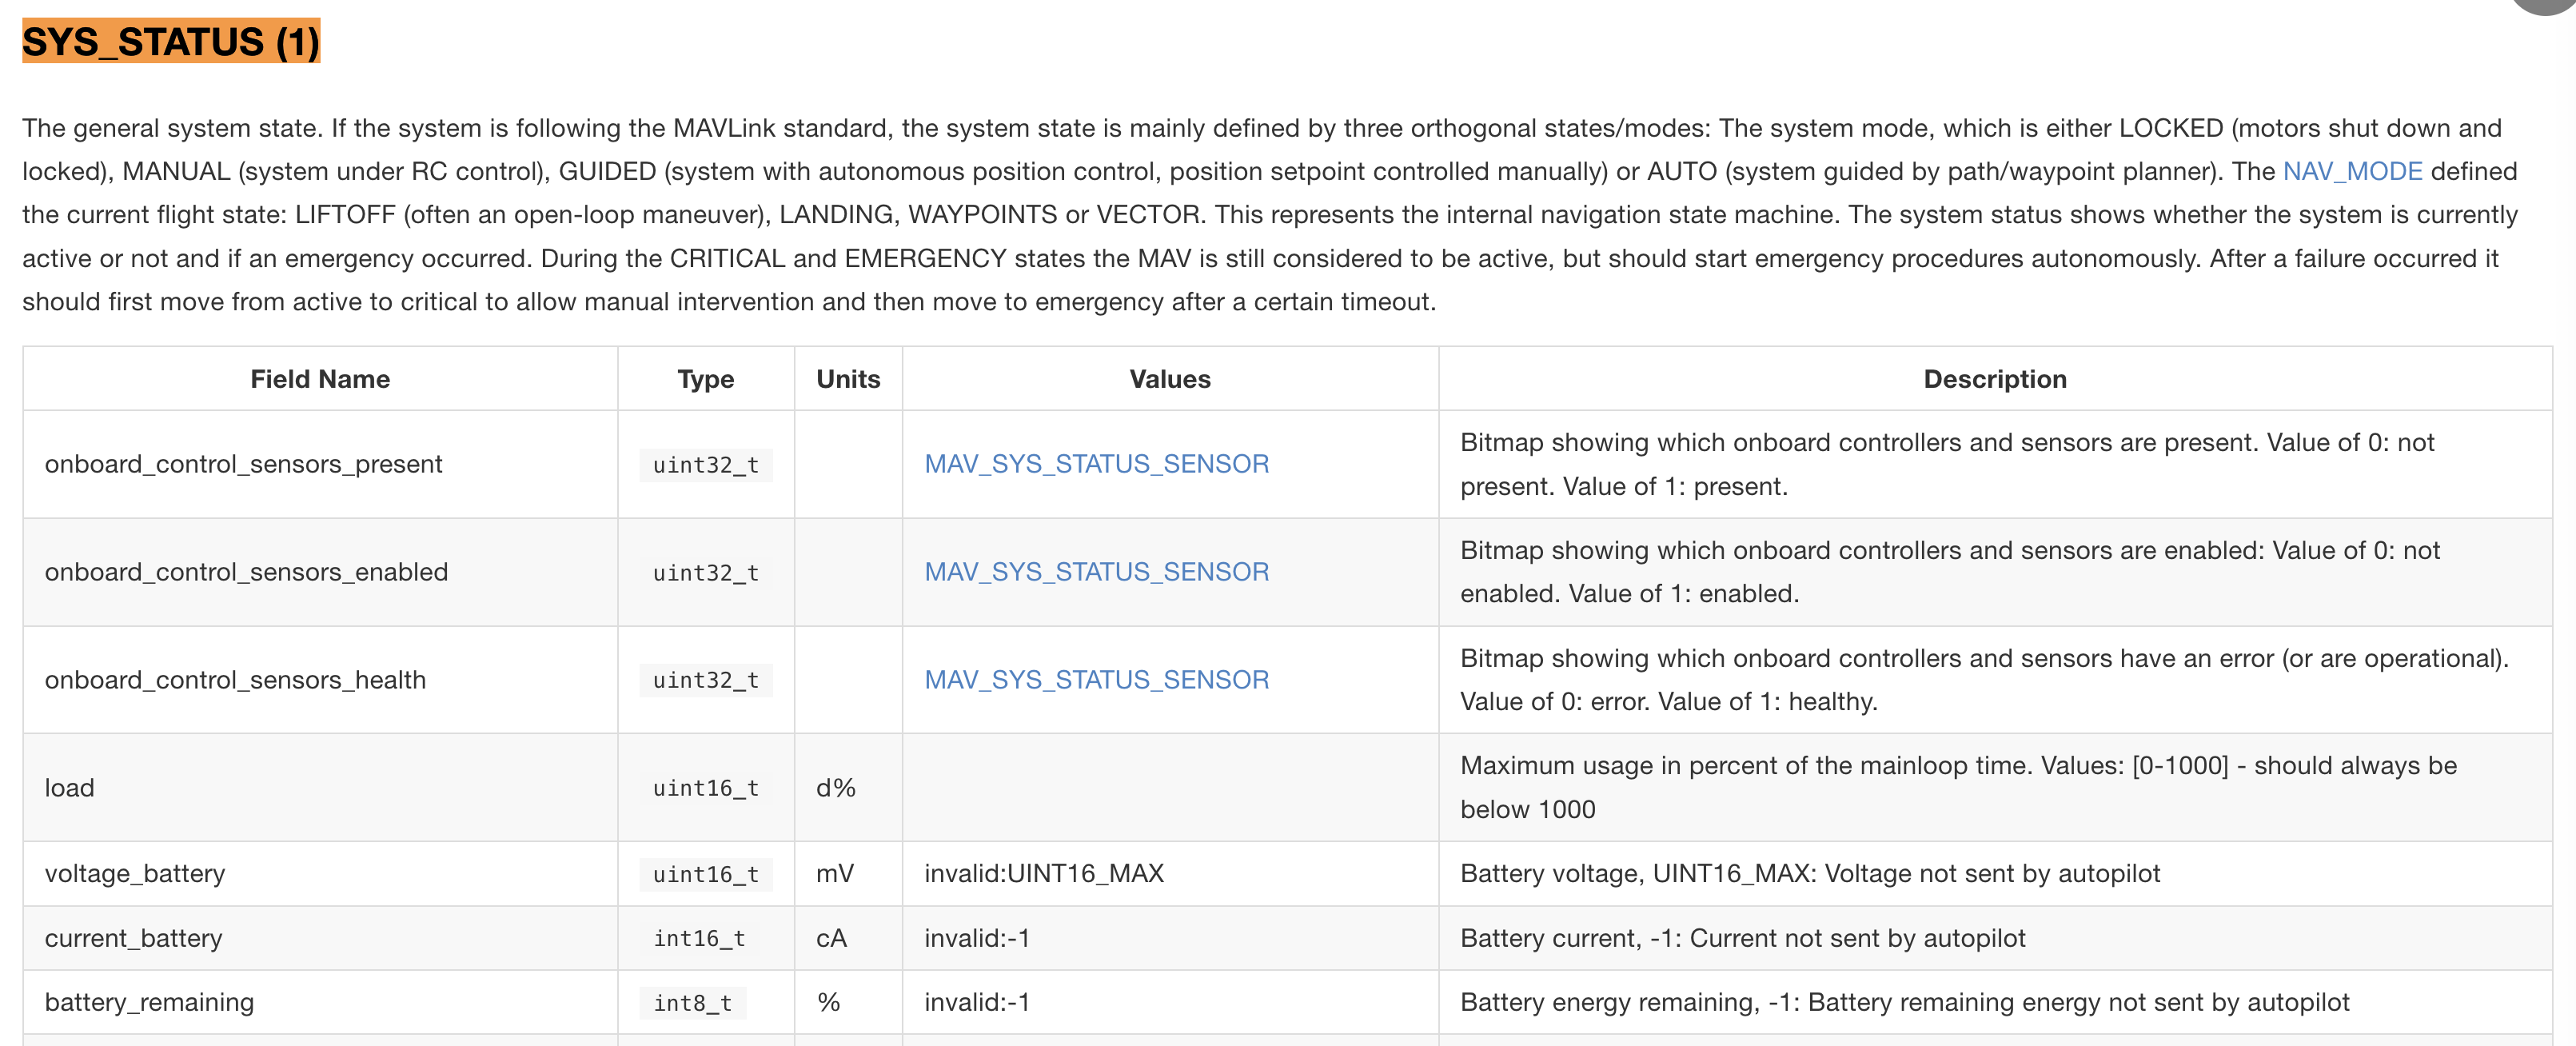
Task: Select the Type column header
Action: click(706, 379)
